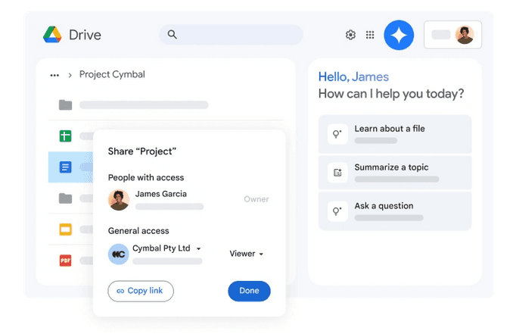Click the Drive wordmark text
The height and width of the screenshot is (334, 513).
coord(85,35)
